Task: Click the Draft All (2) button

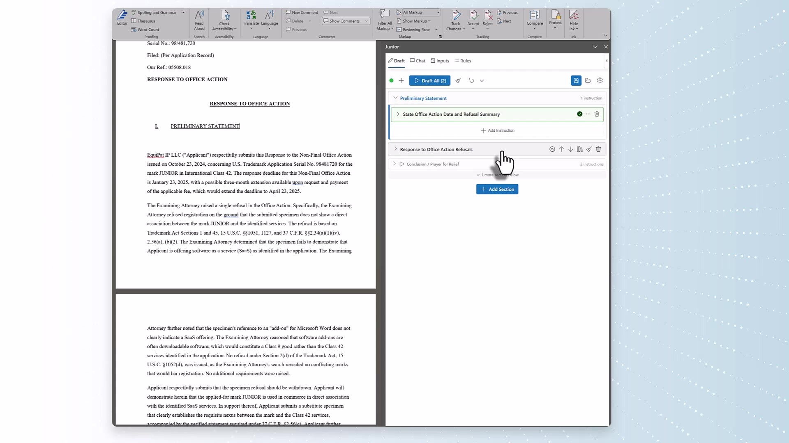Action: pyautogui.click(x=429, y=81)
